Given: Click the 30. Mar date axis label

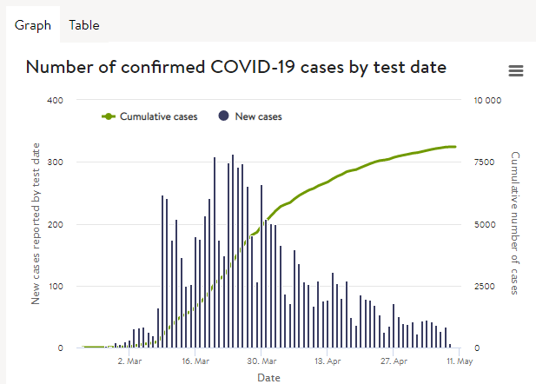Looking at the screenshot, I should (261, 361).
